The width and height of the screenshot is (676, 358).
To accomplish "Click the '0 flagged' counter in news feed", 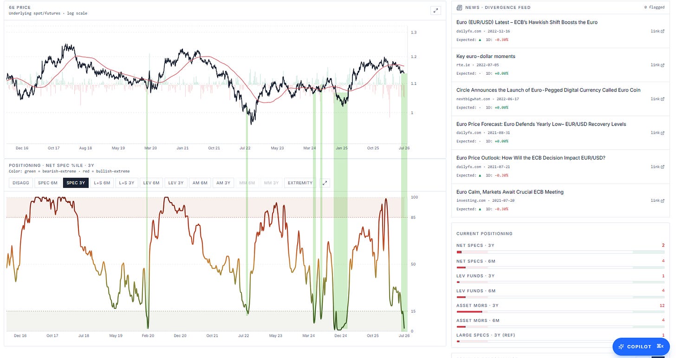I will [654, 7].
